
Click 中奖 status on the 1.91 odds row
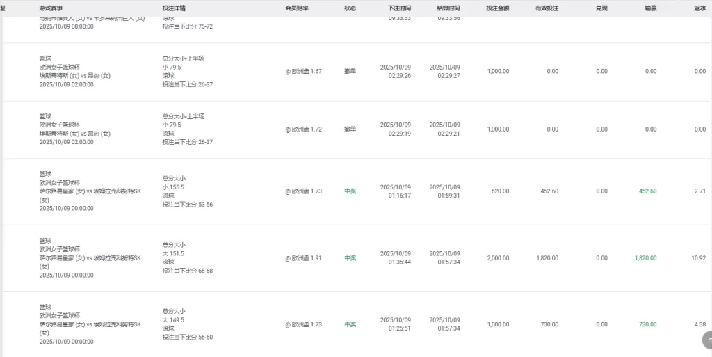point(350,258)
